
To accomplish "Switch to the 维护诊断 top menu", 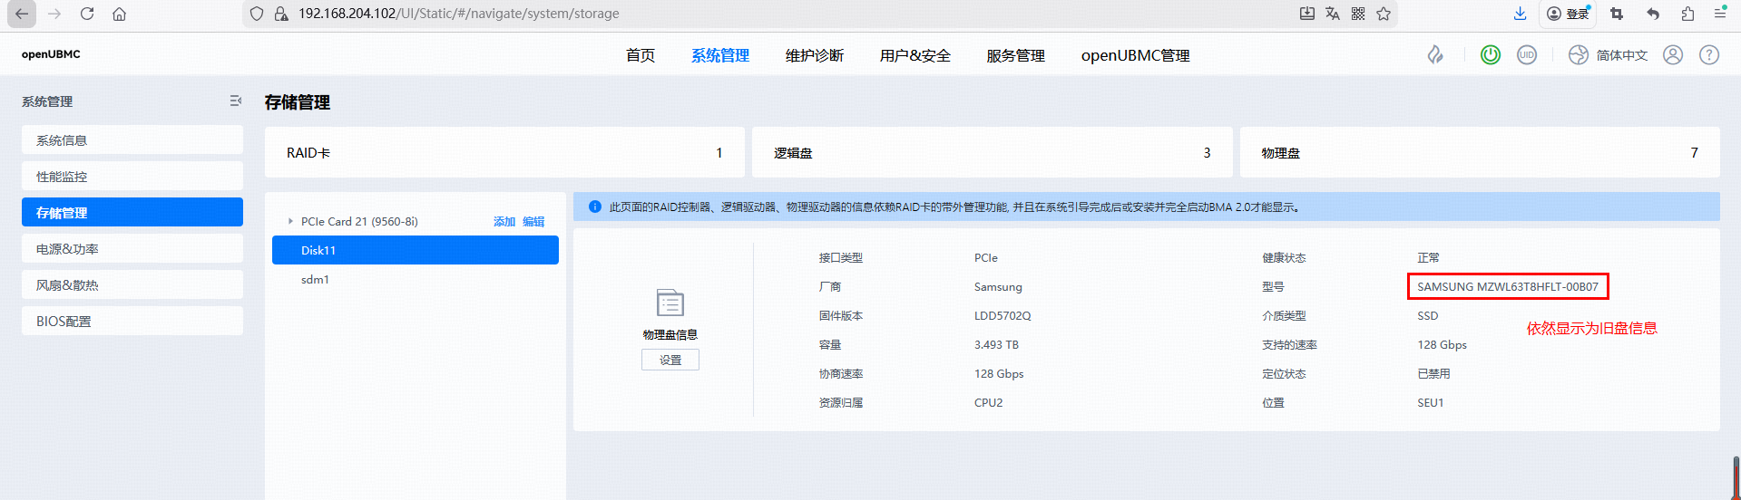I will click(x=814, y=56).
